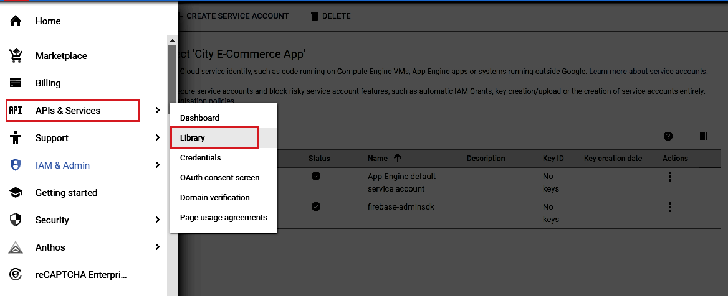Click status checkmark for firebase-adminsdk
This screenshot has width=728, height=296.
click(316, 206)
